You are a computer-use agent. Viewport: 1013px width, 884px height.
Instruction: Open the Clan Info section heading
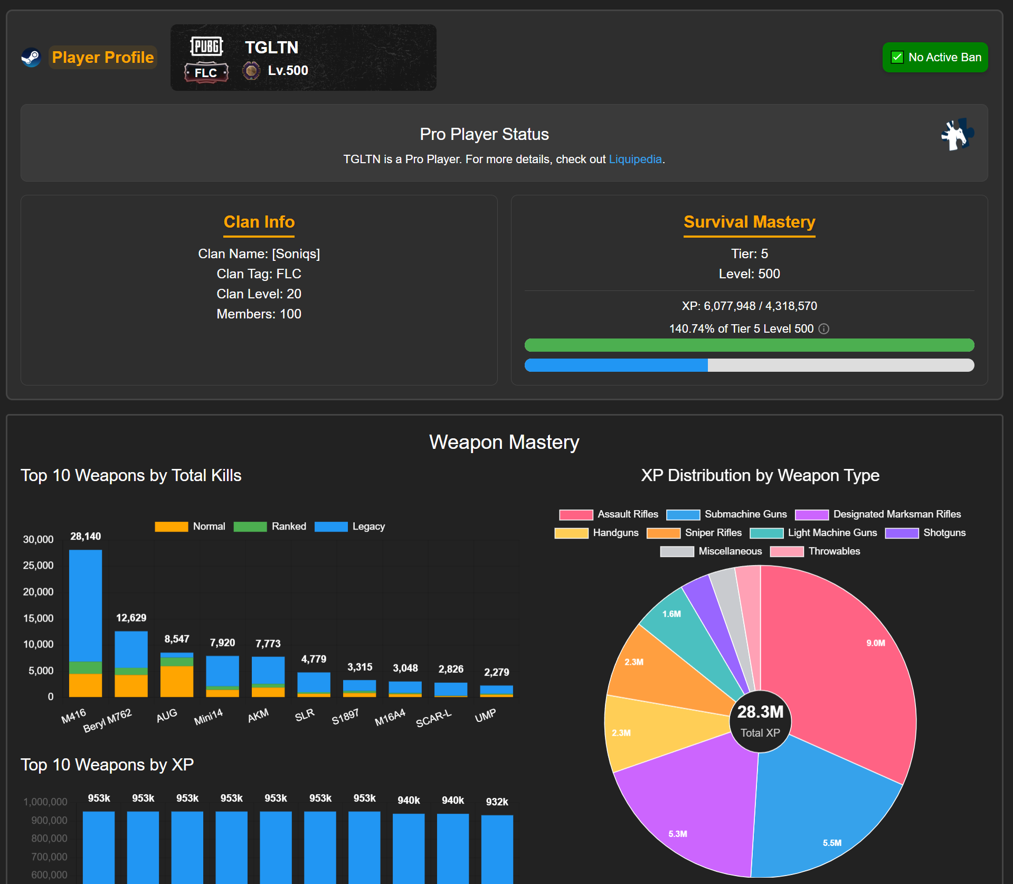click(259, 222)
